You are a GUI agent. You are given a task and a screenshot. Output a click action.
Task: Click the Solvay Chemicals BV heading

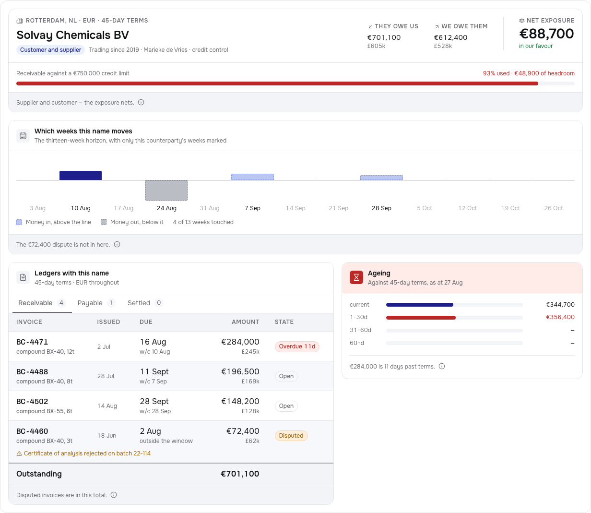tap(72, 35)
